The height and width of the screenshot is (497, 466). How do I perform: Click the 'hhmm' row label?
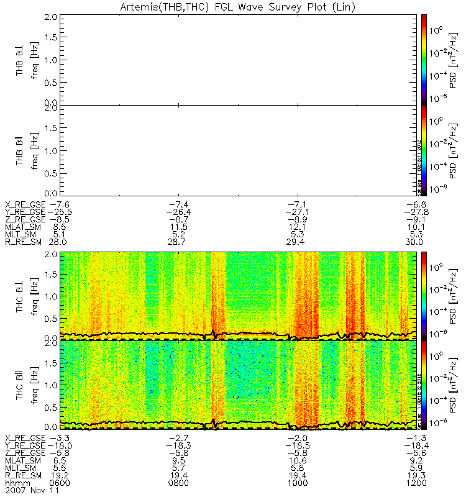pos(18,483)
